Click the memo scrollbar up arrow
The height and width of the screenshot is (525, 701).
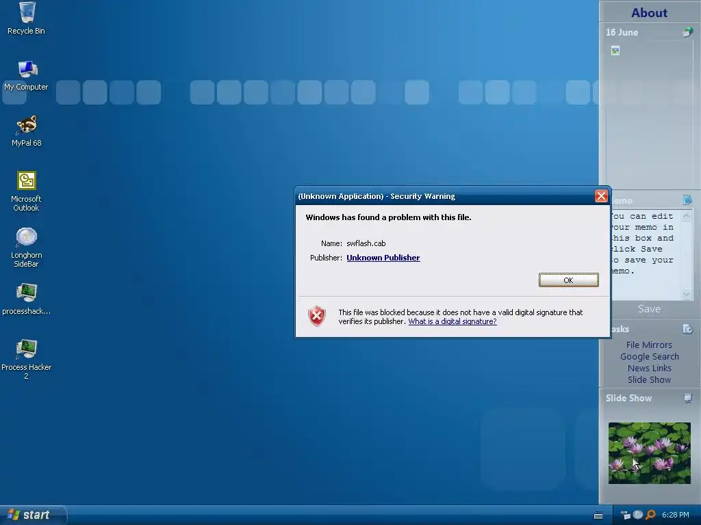[686, 216]
